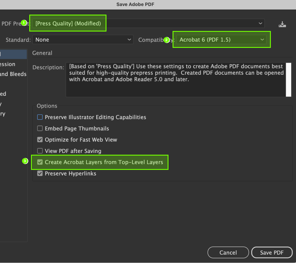The image size is (296, 263).
Task: Click the General section heading
Action: click(42, 53)
